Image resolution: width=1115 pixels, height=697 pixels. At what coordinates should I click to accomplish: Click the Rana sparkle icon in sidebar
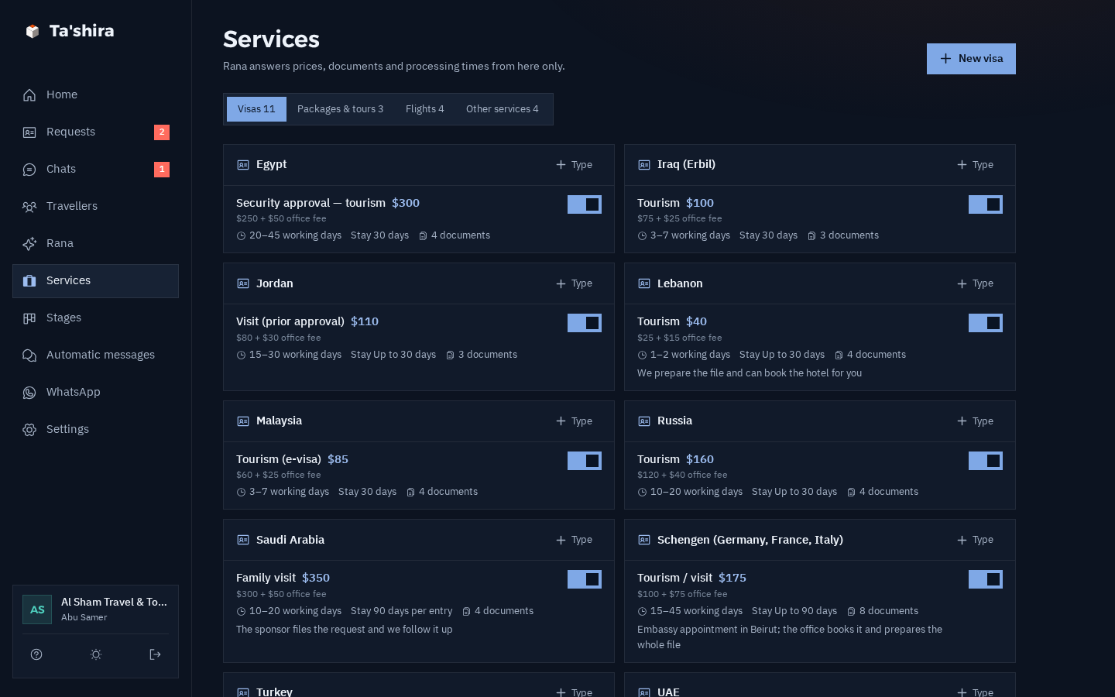pos(29,244)
